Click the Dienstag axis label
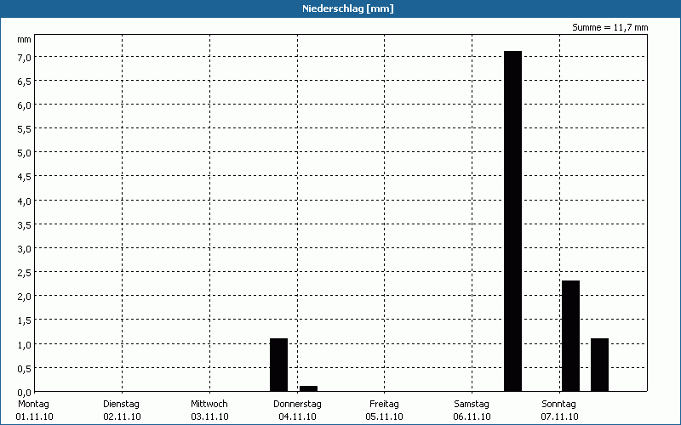 [121, 404]
